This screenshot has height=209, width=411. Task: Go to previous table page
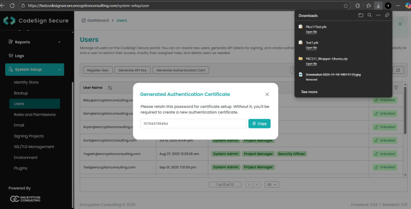click(249, 185)
